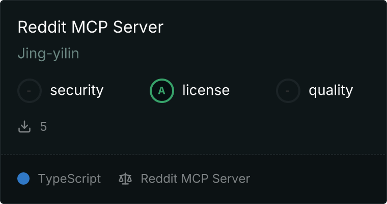Click the balance scale license icon
Screen dimensions: 387x204
[125, 178]
